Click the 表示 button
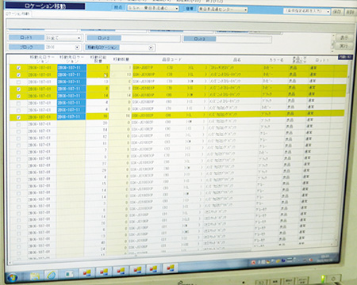The image size is (357, 285). (x=344, y=38)
